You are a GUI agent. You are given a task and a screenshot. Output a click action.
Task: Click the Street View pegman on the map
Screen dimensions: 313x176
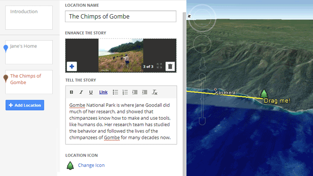pyautogui.click(x=202, y=64)
